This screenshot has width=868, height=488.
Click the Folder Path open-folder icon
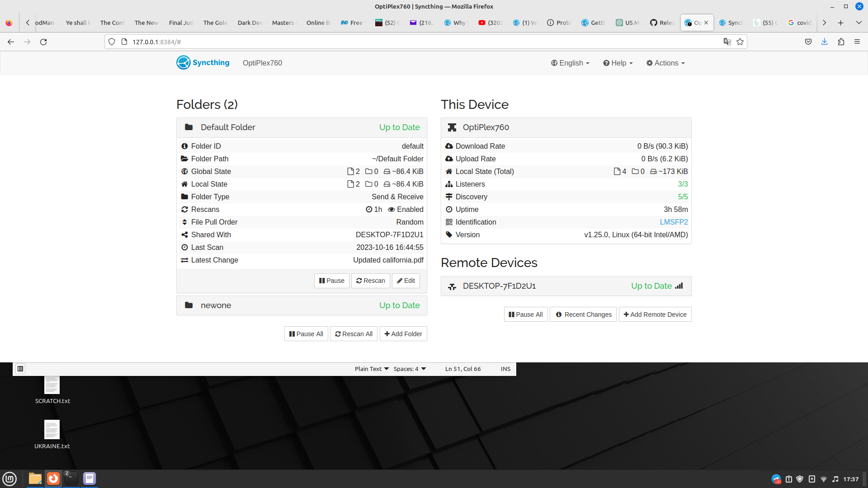184,159
